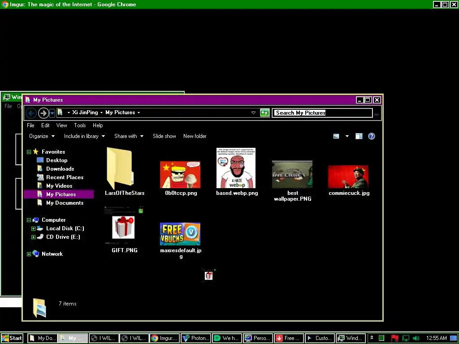Click the Back navigation arrow
Image resolution: width=459 pixels, height=344 pixels.
click(31, 113)
